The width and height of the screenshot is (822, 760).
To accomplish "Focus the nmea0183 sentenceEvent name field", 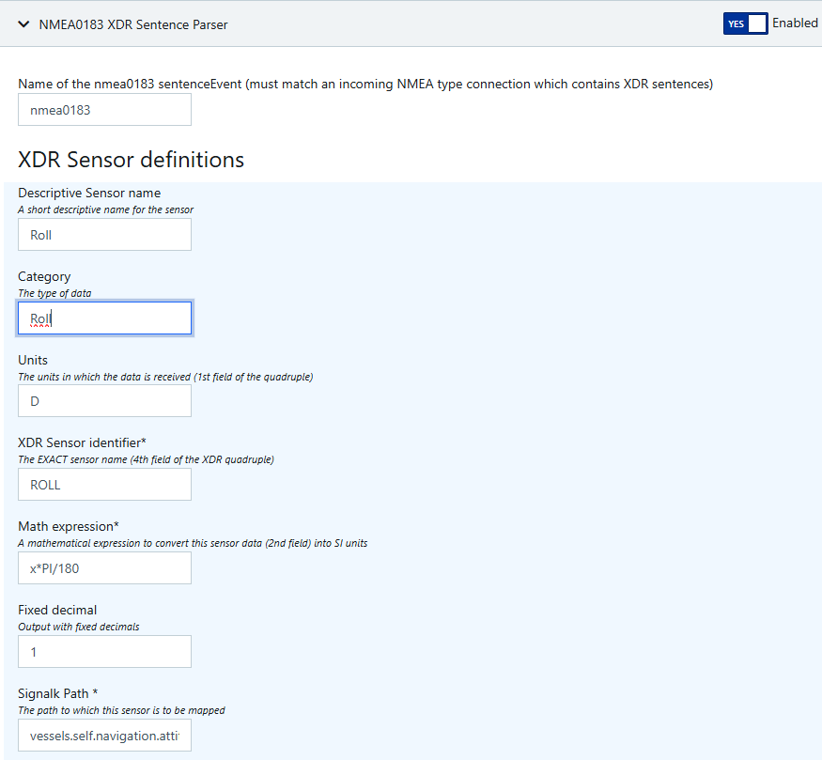I will pyautogui.click(x=104, y=110).
